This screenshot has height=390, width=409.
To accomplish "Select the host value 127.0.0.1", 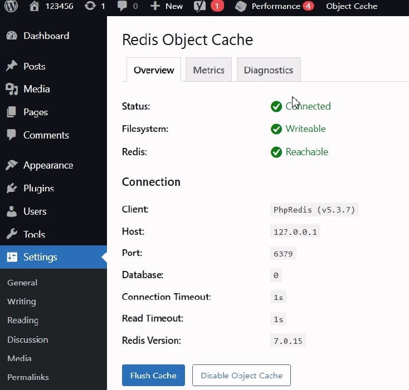I will [x=295, y=231].
